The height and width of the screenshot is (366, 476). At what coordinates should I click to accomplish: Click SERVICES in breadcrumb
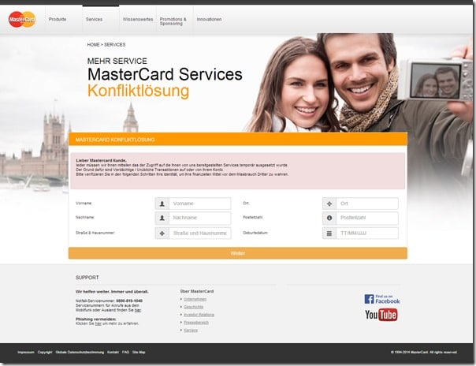point(115,45)
